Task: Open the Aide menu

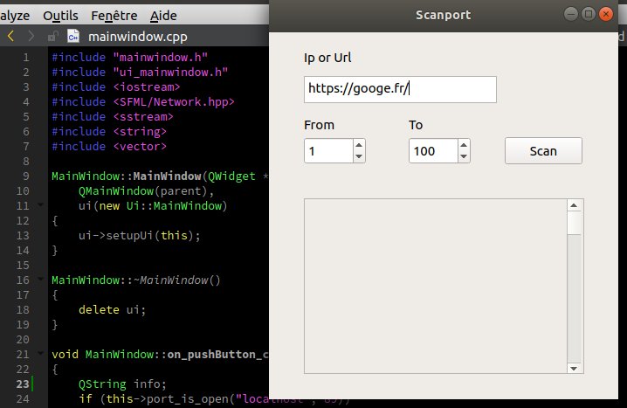Action: point(163,16)
